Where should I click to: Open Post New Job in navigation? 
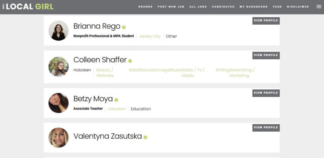point(171,6)
